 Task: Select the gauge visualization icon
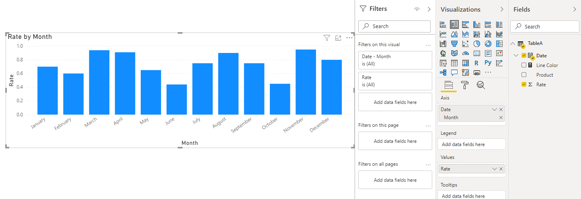pos(466,53)
